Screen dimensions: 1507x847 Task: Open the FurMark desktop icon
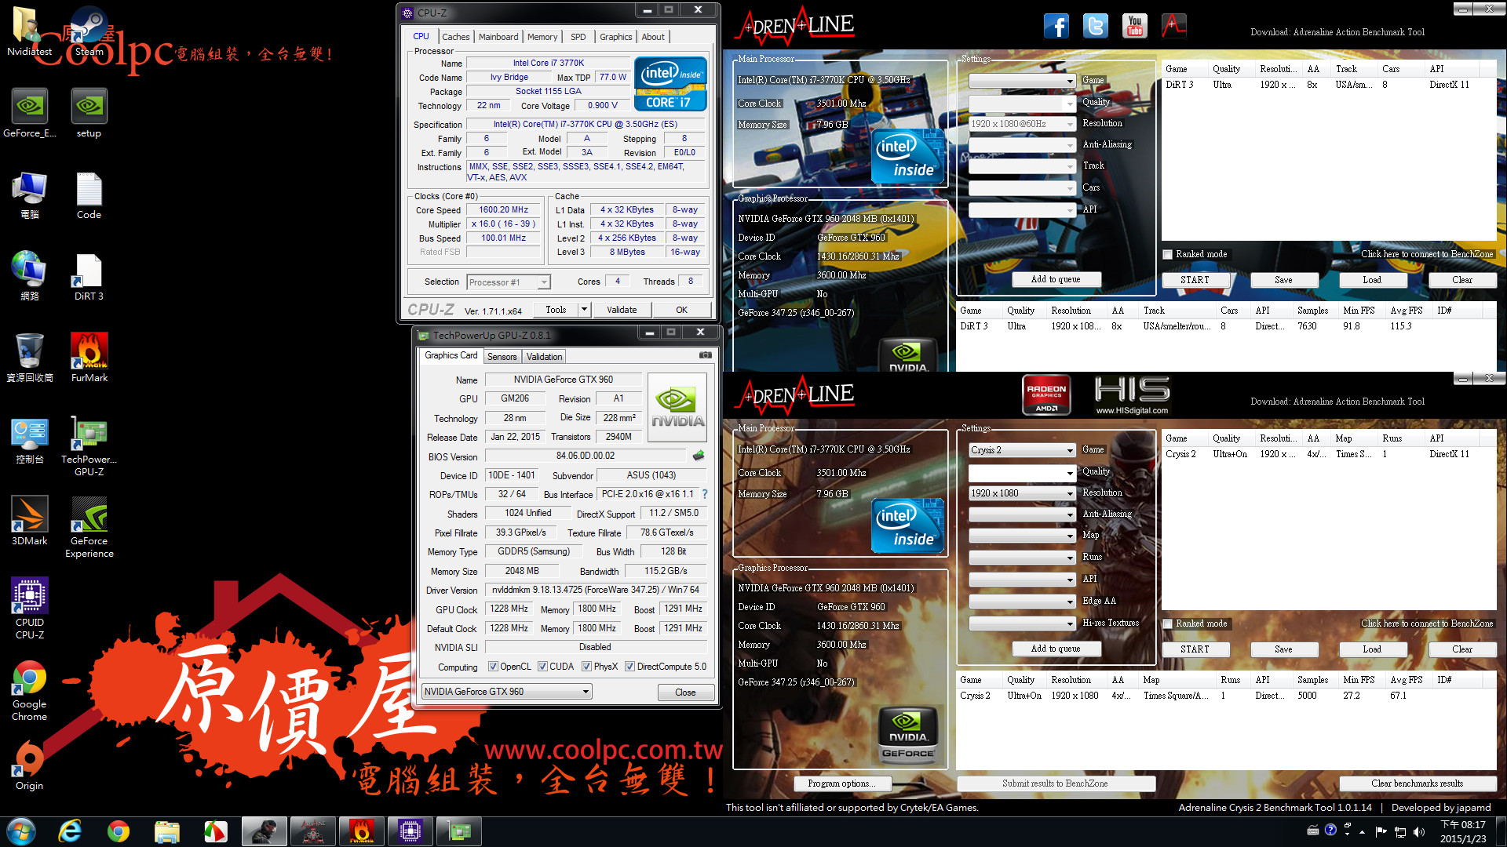[89, 358]
